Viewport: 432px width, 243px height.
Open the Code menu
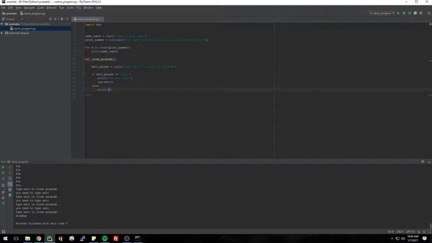pyautogui.click(x=40, y=8)
